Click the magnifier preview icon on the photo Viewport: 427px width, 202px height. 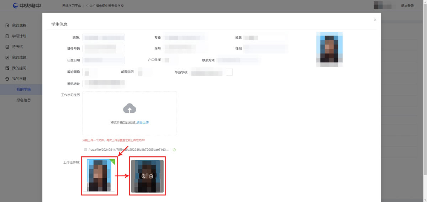coord(143,176)
